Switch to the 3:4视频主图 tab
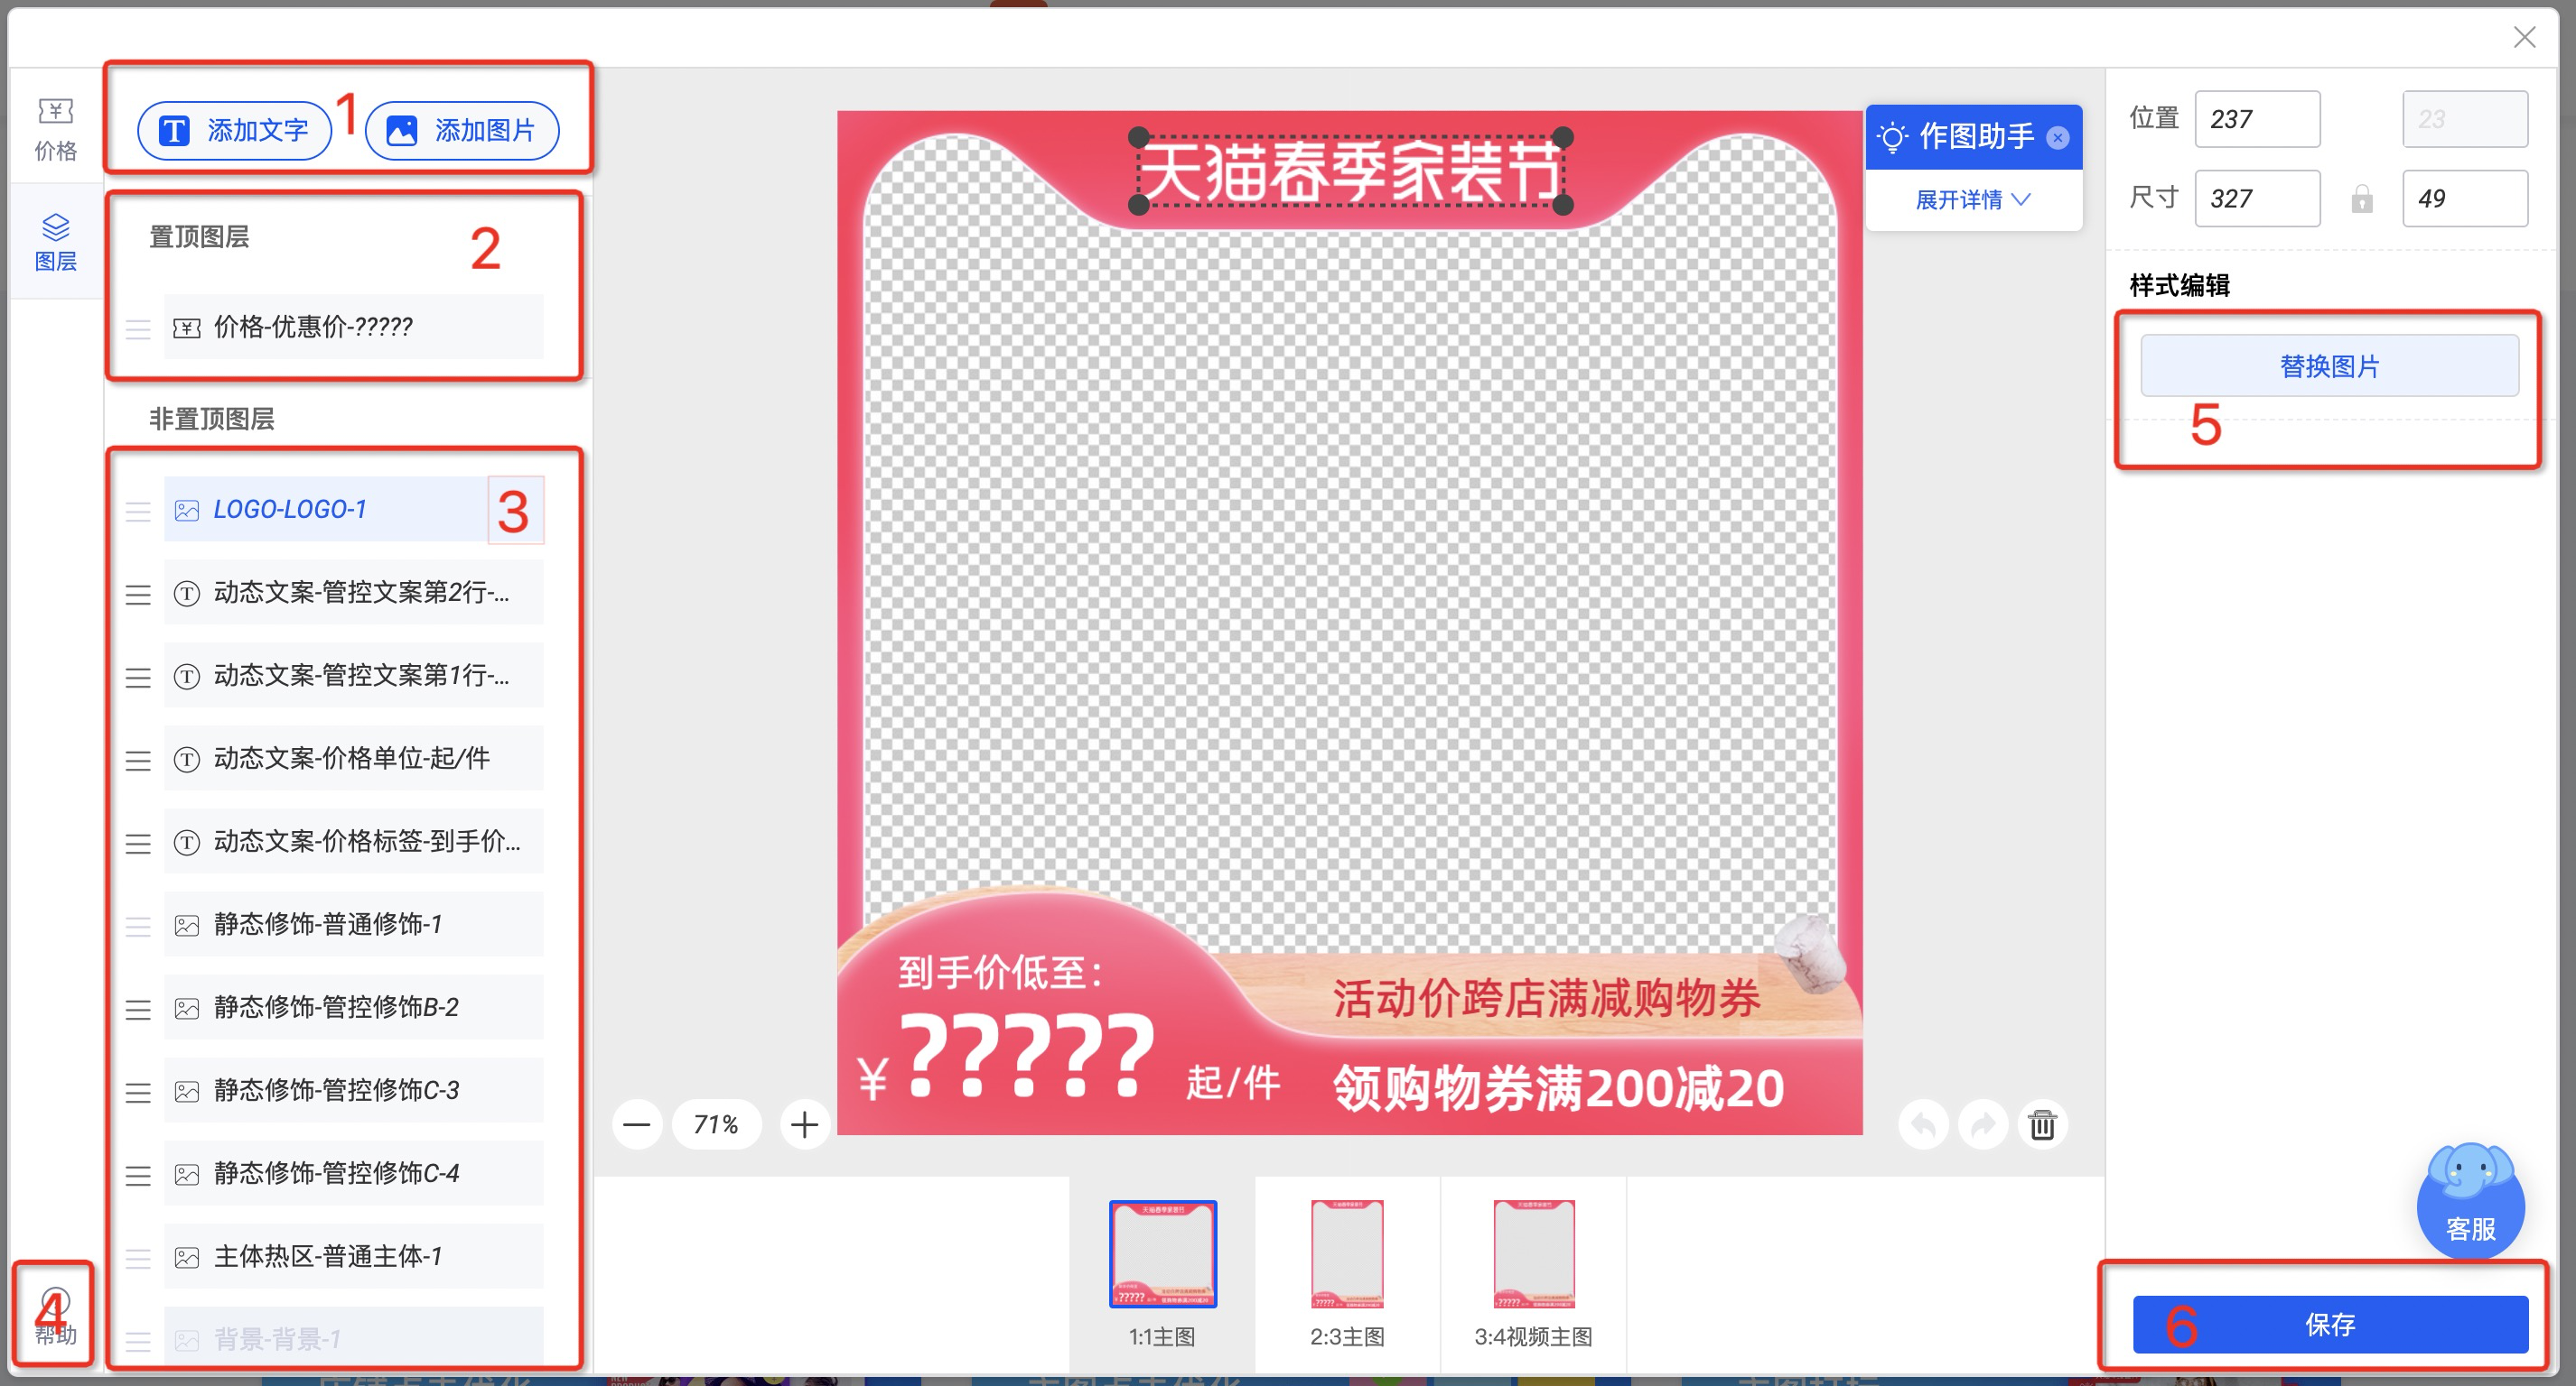 tap(1533, 1254)
